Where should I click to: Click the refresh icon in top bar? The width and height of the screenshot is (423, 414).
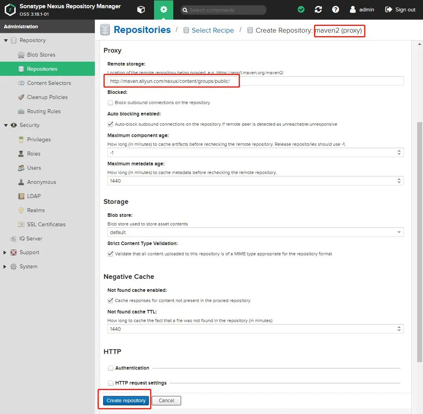[x=318, y=10]
